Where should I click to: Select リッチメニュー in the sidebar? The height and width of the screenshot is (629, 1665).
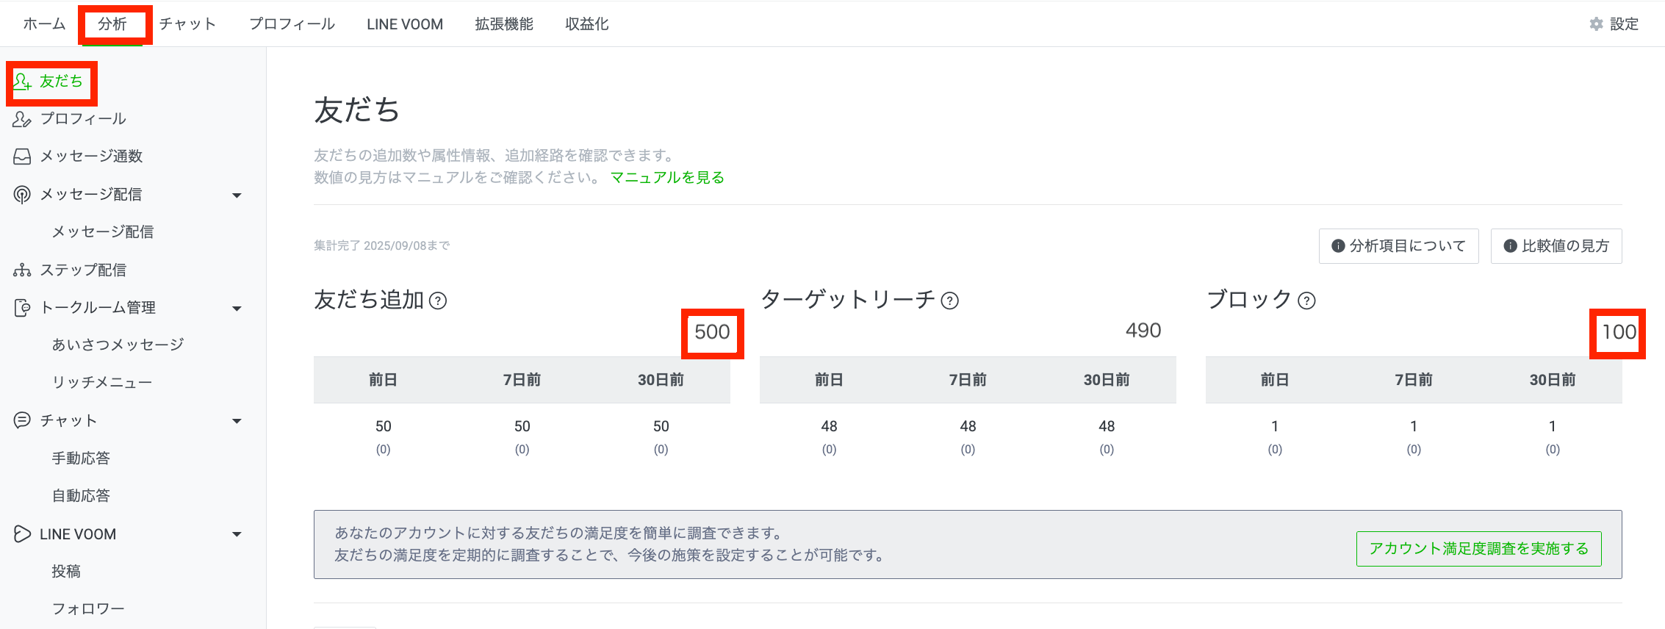tap(102, 383)
